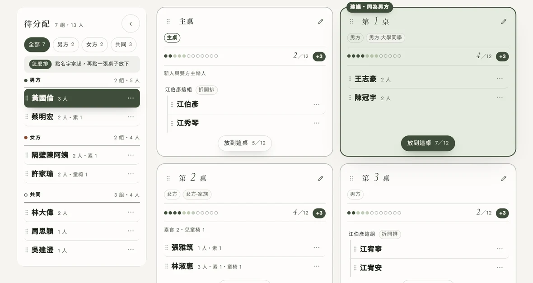Select the picked-up guest 黃國倫
The height and width of the screenshot is (283, 533).
click(x=82, y=98)
